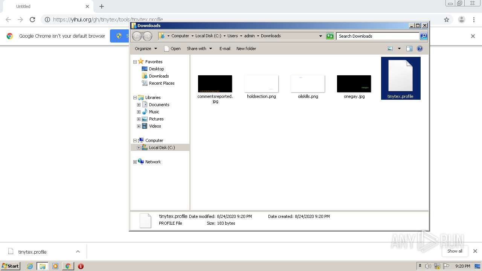Toggle the preview pane icon
The width and height of the screenshot is (482, 271).
coord(409,49)
